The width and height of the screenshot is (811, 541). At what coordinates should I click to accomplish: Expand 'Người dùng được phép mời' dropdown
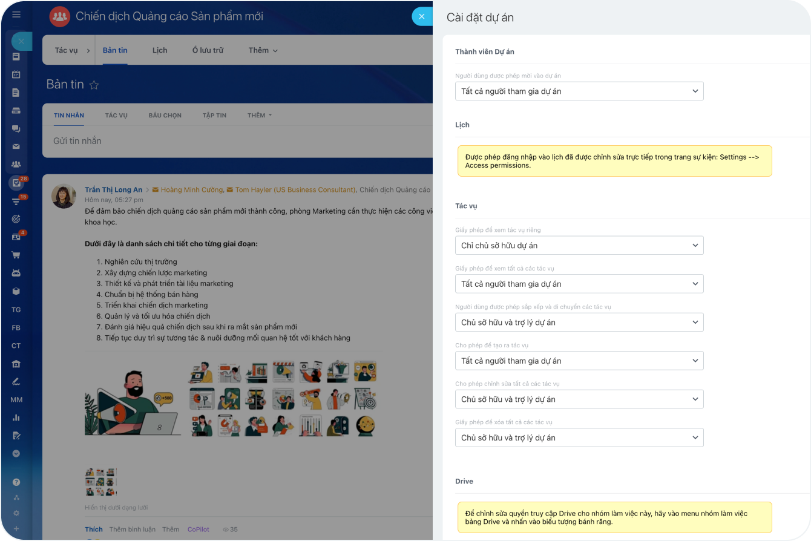(579, 91)
